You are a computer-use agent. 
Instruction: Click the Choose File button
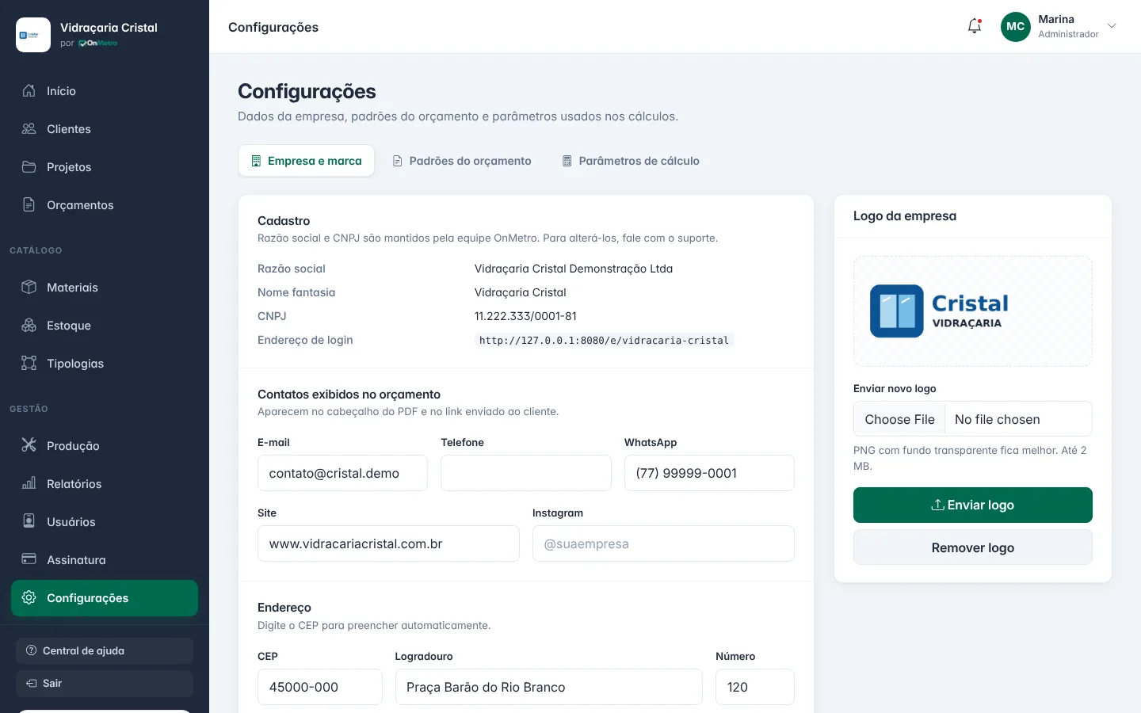899,419
